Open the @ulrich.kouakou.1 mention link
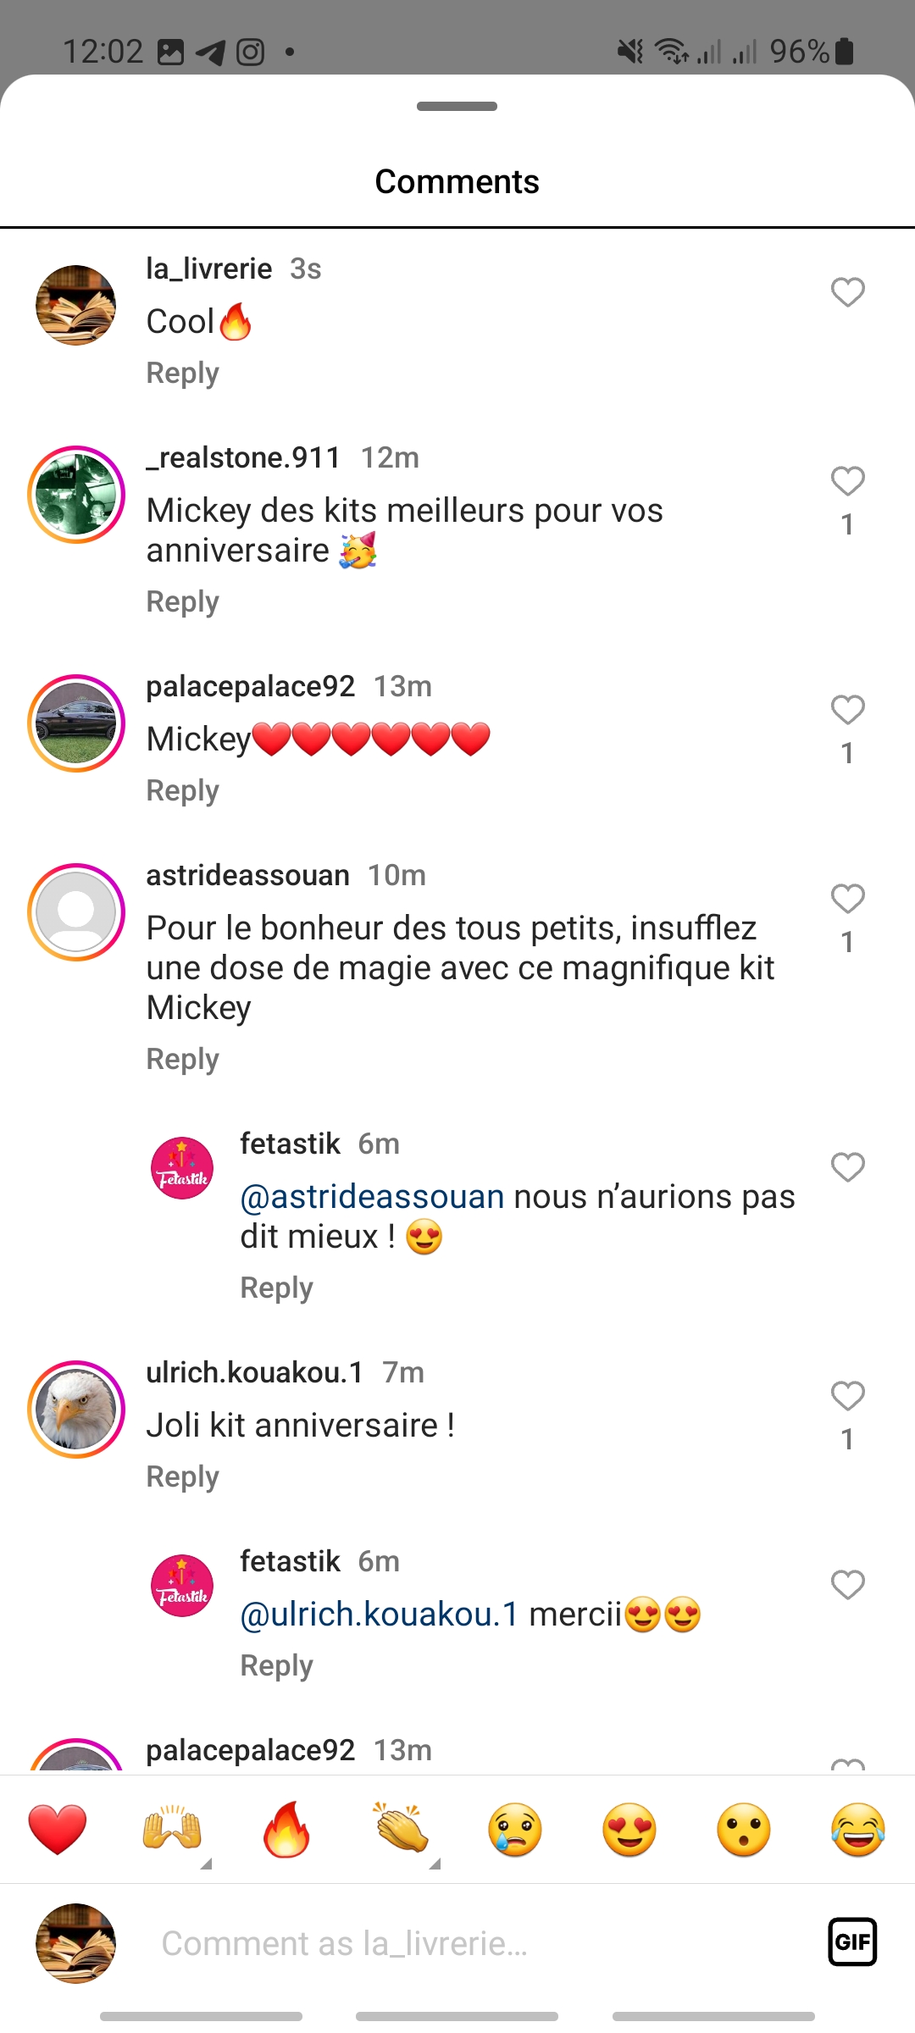The height and width of the screenshot is (2033, 915). pyautogui.click(x=380, y=1615)
